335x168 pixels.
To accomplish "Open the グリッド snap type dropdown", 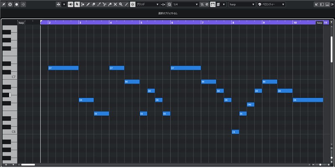I will pos(148,4).
